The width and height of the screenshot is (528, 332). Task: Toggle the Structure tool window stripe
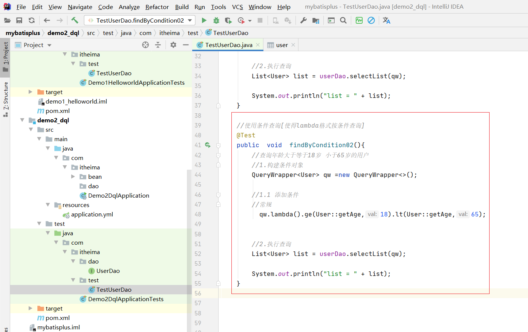click(x=5, y=99)
